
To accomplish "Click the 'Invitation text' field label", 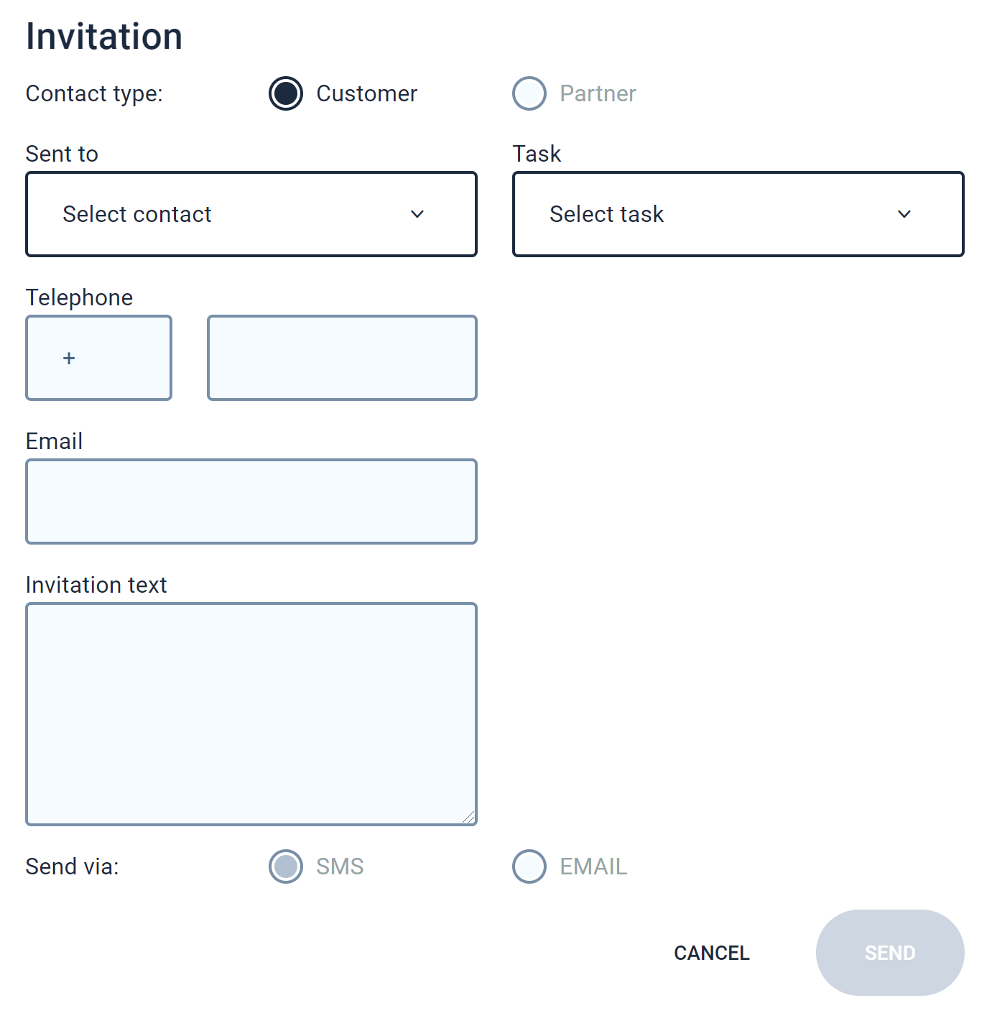I will point(96,585).
